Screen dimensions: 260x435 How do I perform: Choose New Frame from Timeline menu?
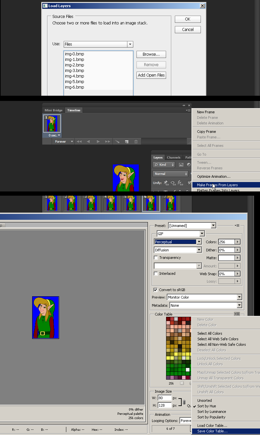206,112
